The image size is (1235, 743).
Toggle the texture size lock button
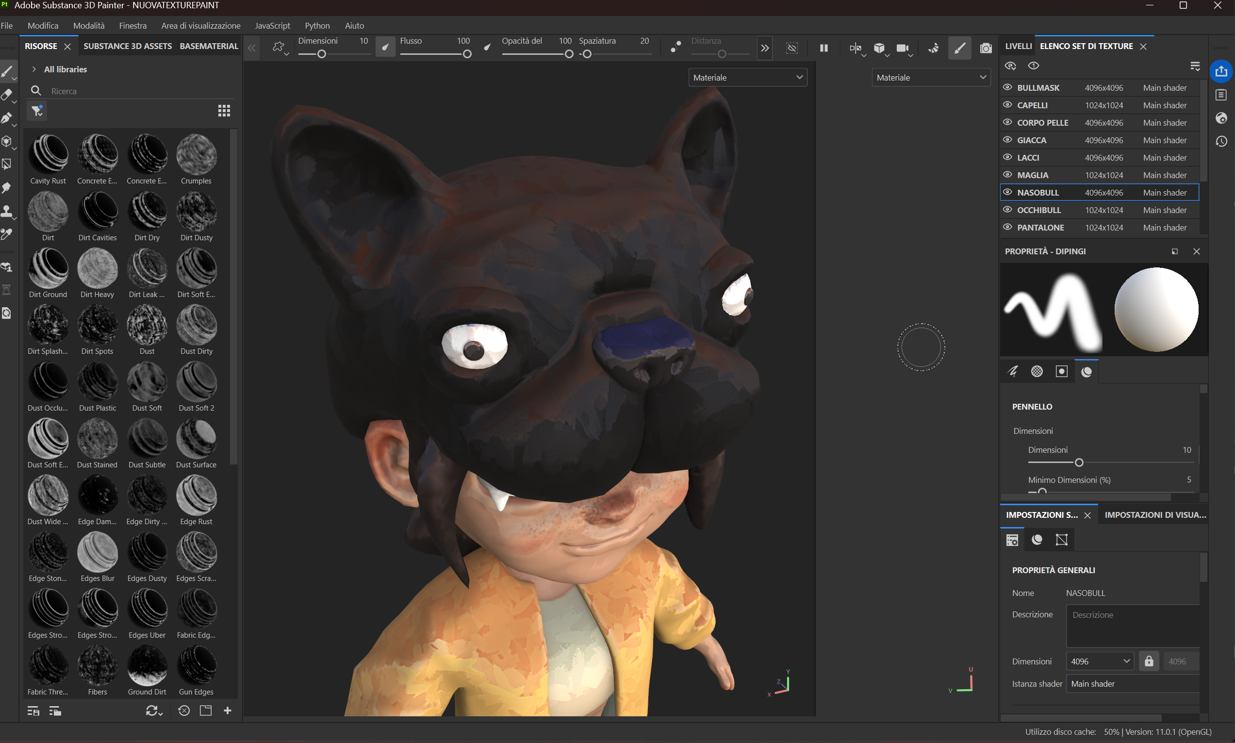coord(1149,661)
